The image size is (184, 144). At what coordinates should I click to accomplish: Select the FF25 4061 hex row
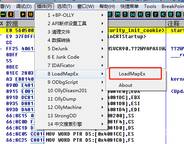(x=20, y=49)
